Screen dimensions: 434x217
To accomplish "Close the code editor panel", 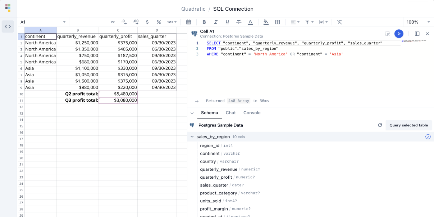I will 428,34.
